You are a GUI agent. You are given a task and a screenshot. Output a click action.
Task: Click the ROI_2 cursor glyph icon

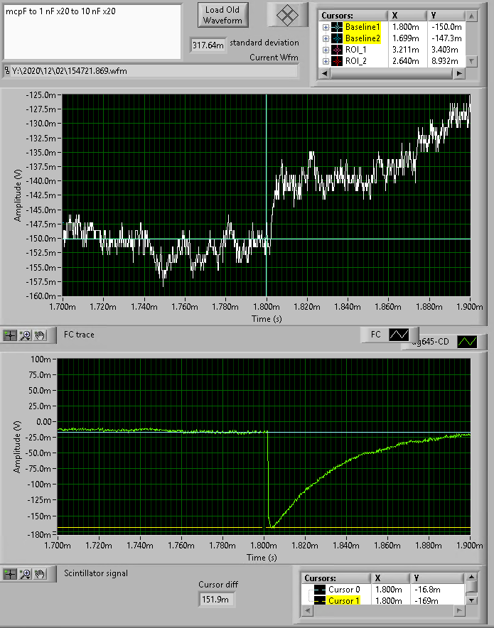pos(337,61)
